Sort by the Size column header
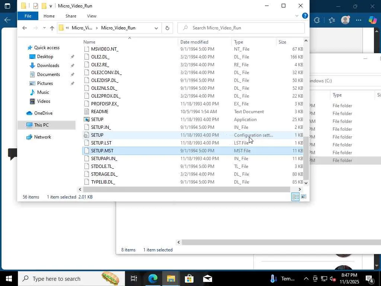The height and width of the screenshot is (286, 381). tap(282, 42)
